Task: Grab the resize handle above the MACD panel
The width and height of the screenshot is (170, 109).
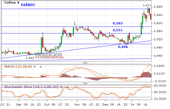Action: (85, 63)
